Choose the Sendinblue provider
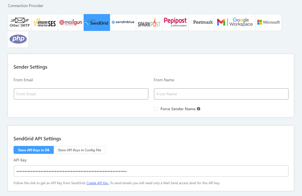 (123, 22)
